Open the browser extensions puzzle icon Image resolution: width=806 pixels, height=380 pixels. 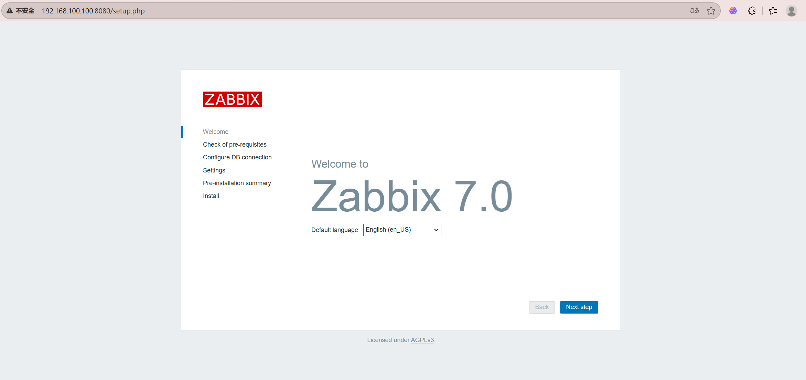pyautogui.click(x=752, y=11)
